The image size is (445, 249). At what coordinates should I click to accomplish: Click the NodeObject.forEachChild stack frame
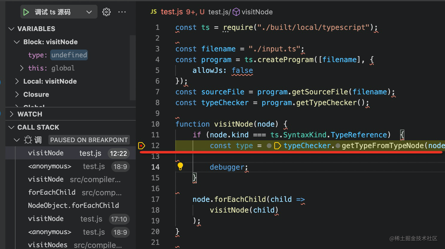point(73,205)
